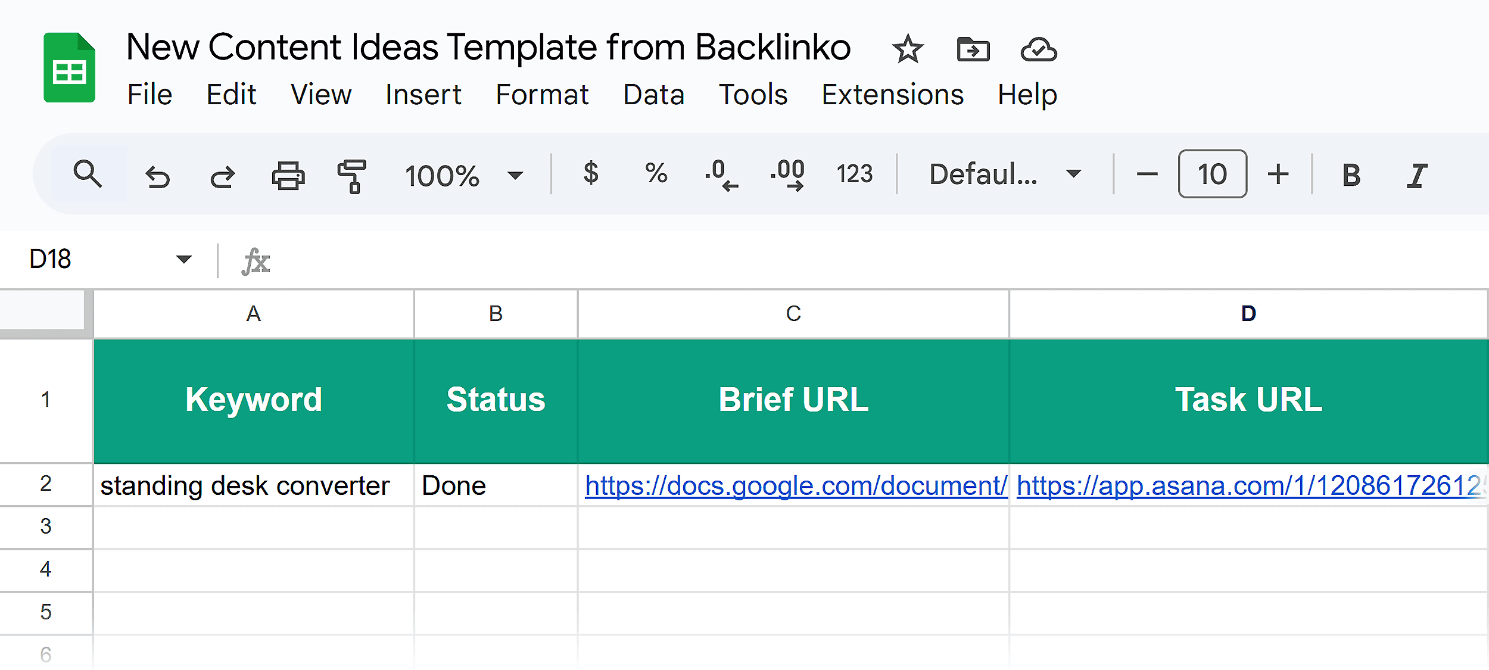Open the Extensions menu

(892, 94)
